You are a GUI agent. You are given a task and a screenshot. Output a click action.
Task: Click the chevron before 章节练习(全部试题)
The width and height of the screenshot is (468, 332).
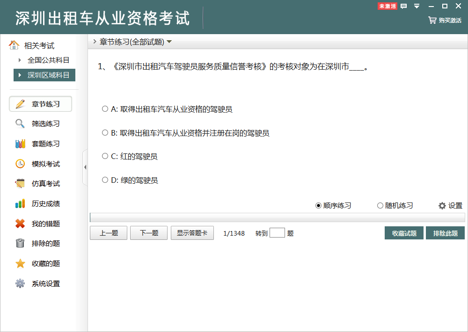coord(95,42)
